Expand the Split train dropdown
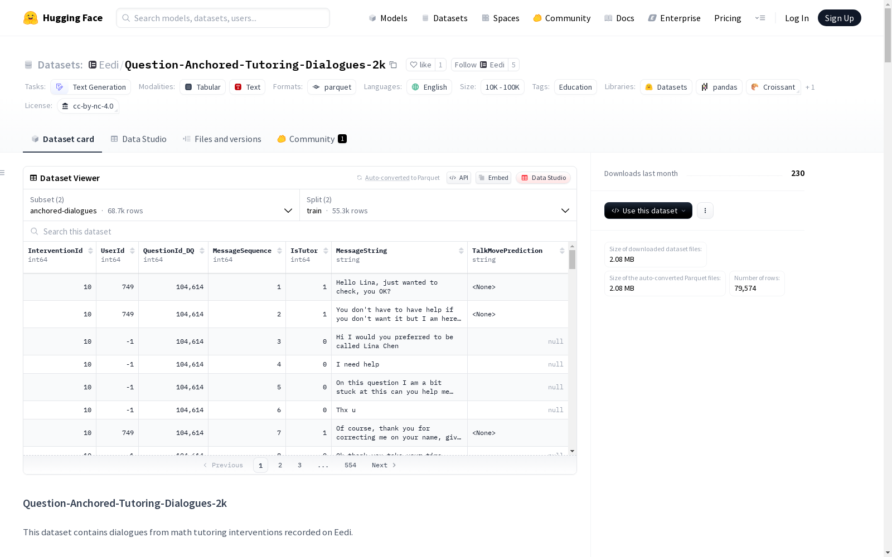This screenshot has width=892, height=557. 438,205
